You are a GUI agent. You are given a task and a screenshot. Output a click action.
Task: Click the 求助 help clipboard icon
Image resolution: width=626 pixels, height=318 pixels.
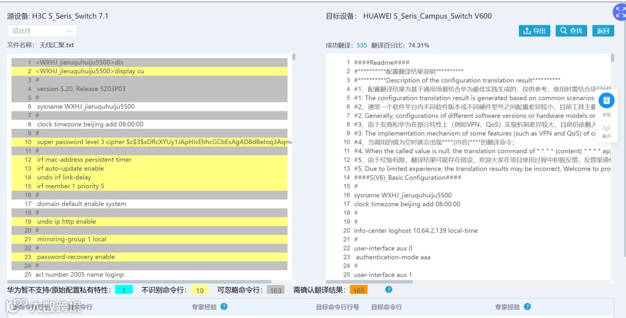pos(606,100)
